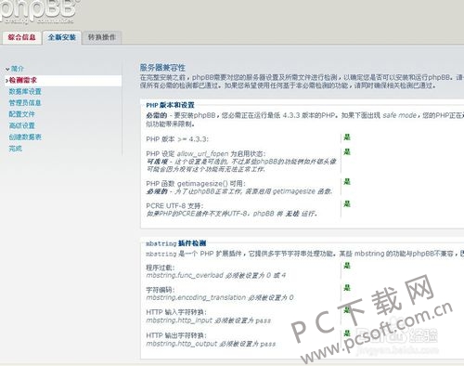The width and height of the screenshot is (464, 366).
Task: Click the phpBB logo
Action: point(39,11)
